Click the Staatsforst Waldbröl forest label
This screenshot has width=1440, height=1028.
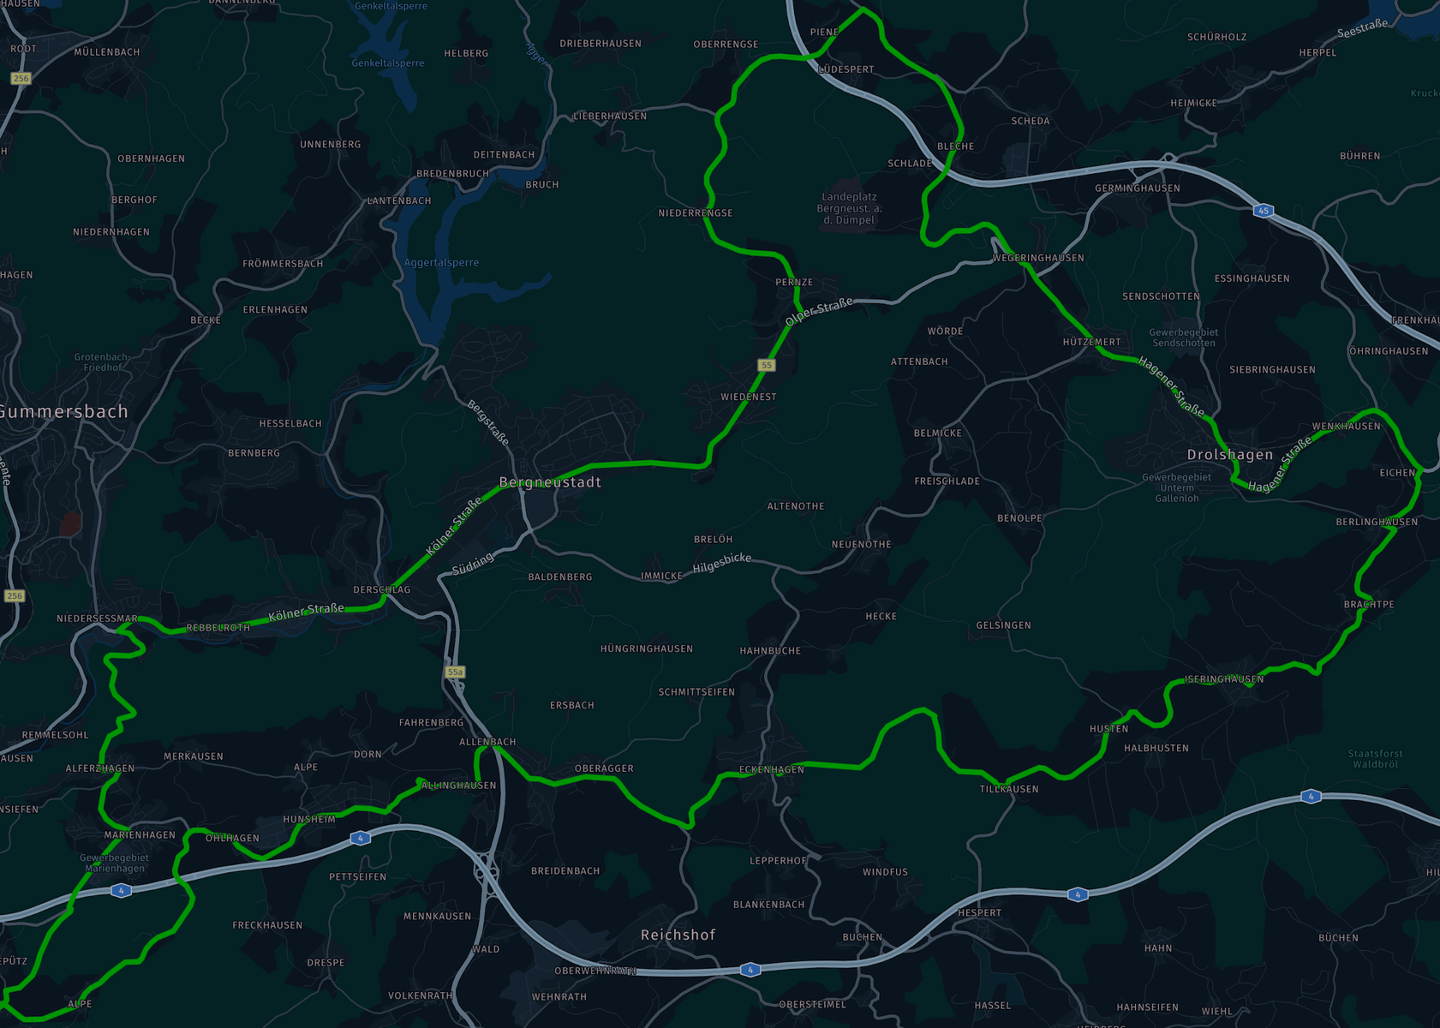[x=1376, y=759]
